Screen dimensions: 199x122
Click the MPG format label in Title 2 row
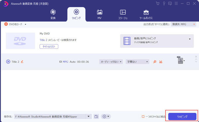[x=65, y=62]
